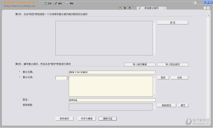Go to previous tab with left arrow
Image resolution: width=213 pixels, height=128 pixels.
pos(205,8)
